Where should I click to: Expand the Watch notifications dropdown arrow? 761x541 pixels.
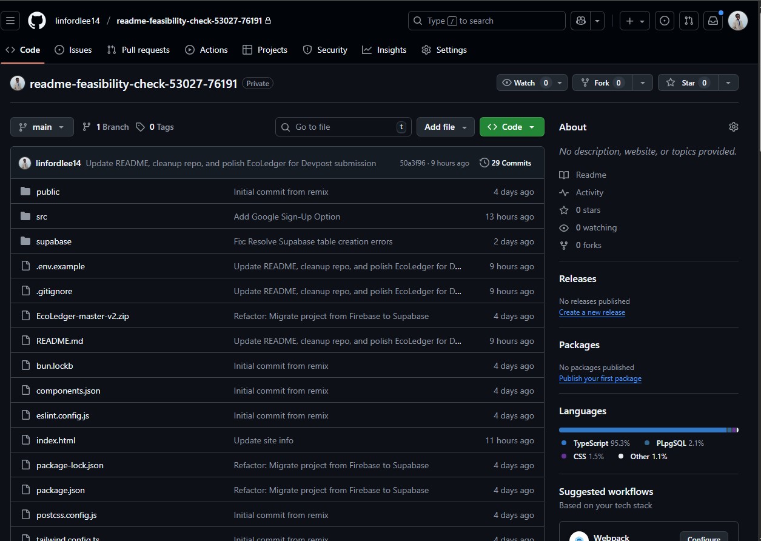(x=560, y=83)
